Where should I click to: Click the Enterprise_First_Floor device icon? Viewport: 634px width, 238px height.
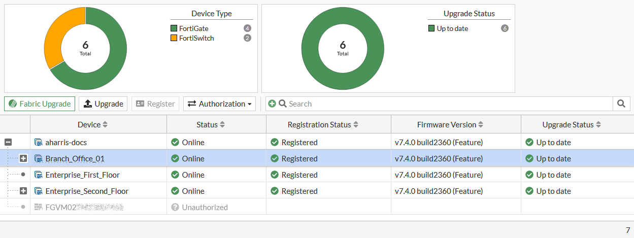[x=38, y=175]
